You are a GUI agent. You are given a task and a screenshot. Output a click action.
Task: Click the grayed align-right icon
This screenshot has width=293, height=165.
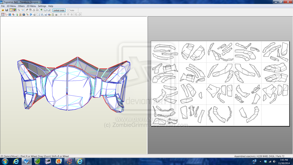(x=65, y=14)
